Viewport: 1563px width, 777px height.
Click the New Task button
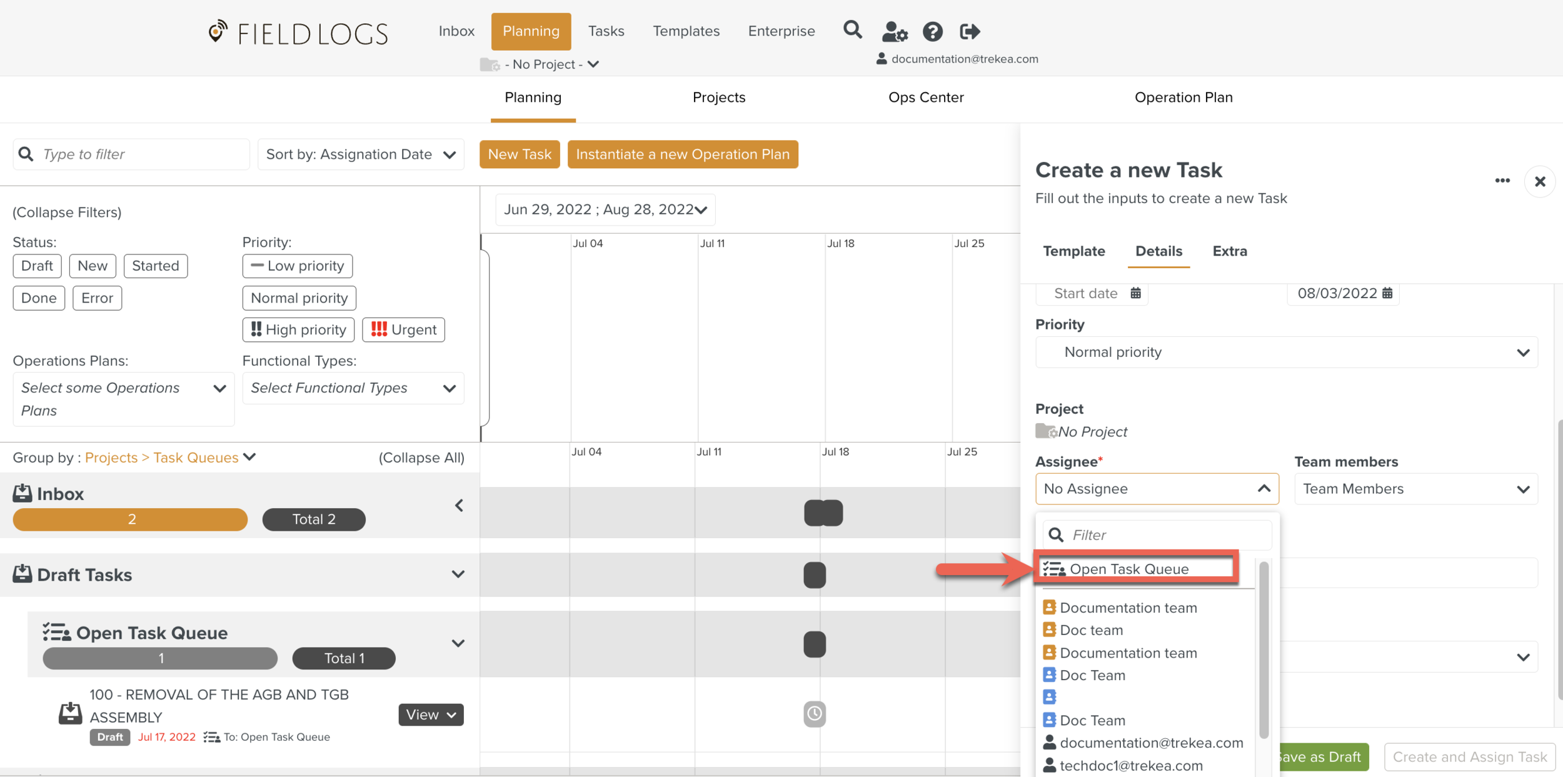coord(520,154)
